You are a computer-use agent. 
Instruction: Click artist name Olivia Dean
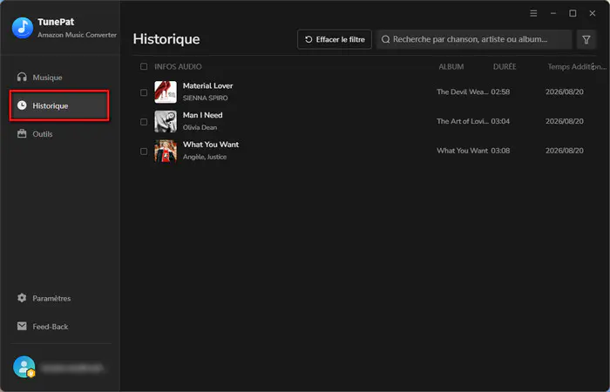(200, 127)
